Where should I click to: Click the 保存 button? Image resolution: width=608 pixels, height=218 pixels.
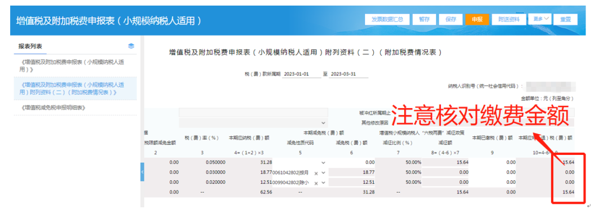coord(451,19)
